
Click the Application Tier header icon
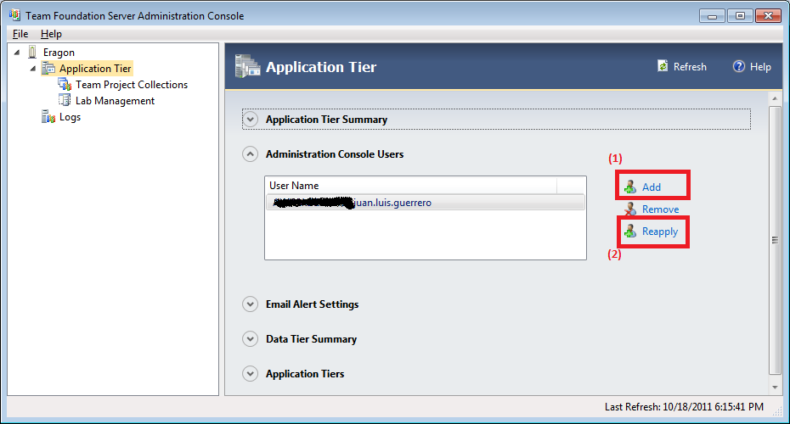[247, 66]
